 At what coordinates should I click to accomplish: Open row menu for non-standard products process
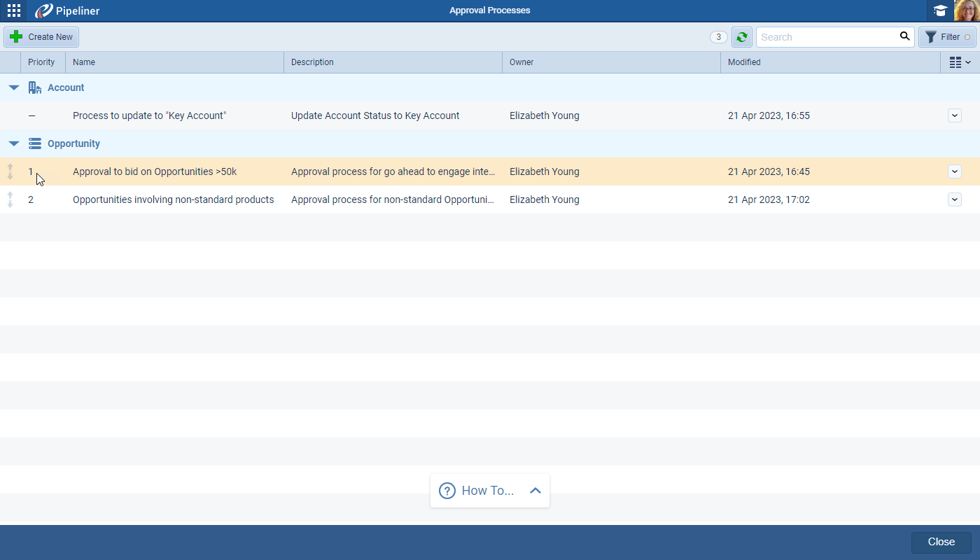(954, 199)
